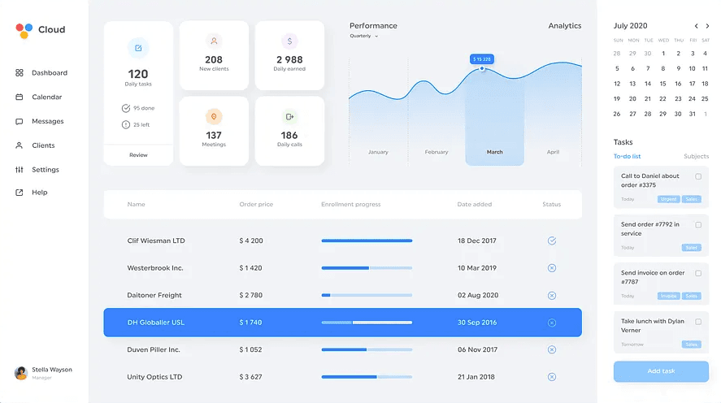
Task: Check the Call to Daniel task
Action: [698, 176]
